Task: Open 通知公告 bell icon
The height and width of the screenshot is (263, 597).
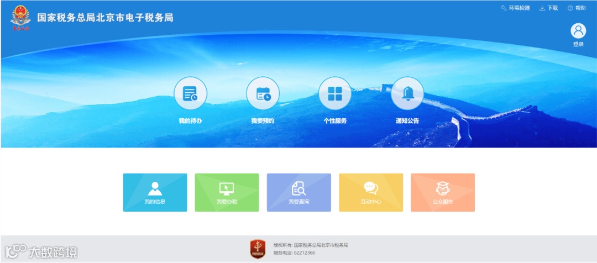Action: click(407, 93)
